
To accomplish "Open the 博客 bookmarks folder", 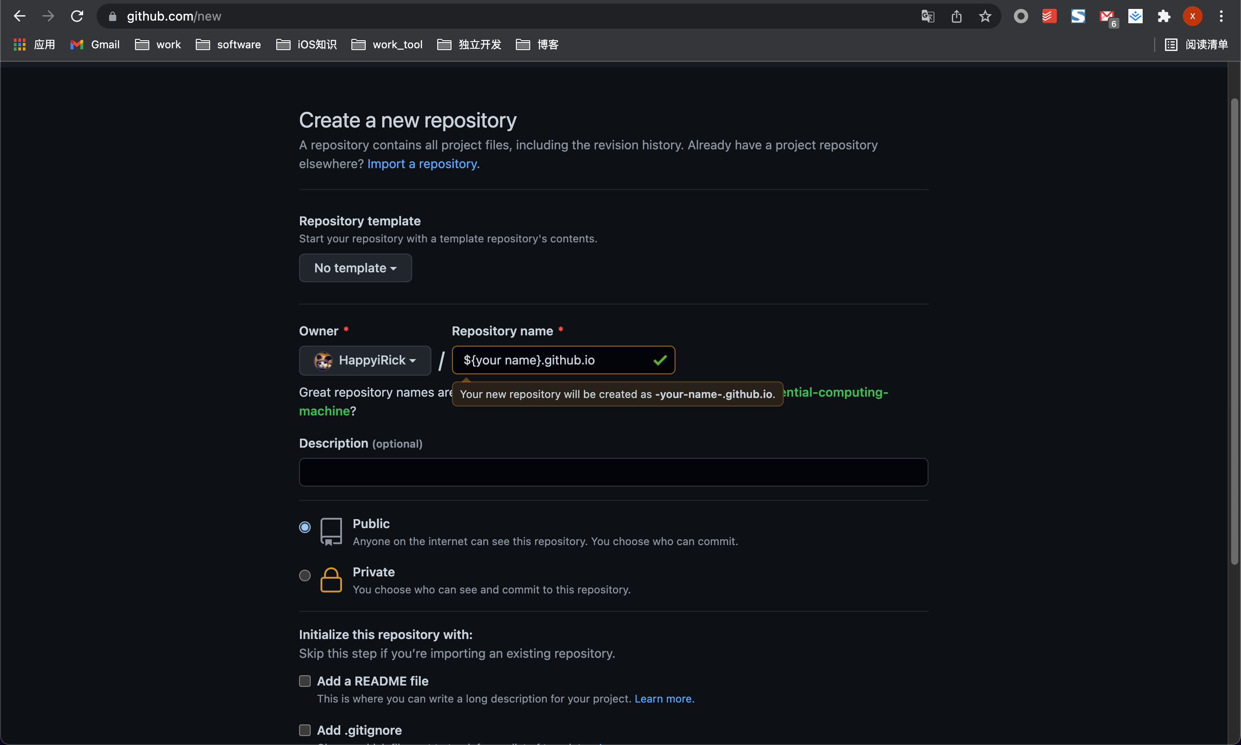I will point(537,45).
